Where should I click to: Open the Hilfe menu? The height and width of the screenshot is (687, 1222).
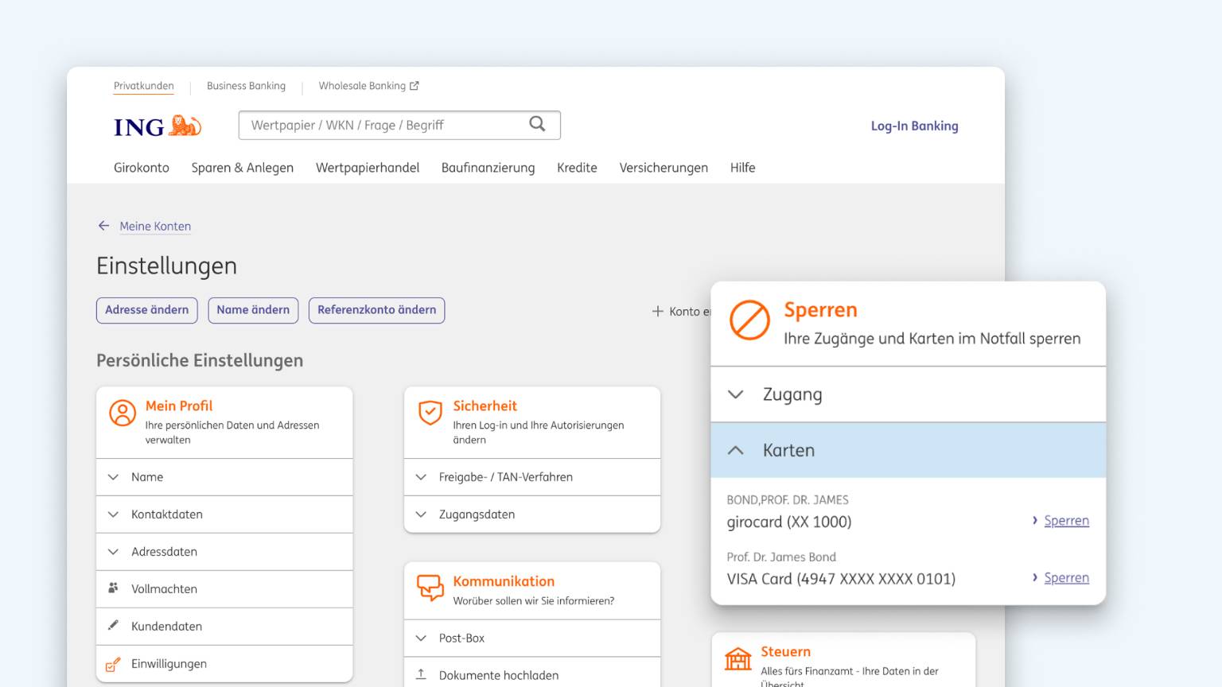click(743, 168)
